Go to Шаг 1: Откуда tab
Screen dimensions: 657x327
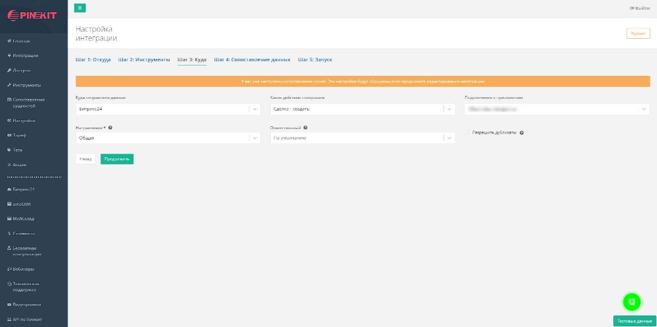(x=93, y=60)
